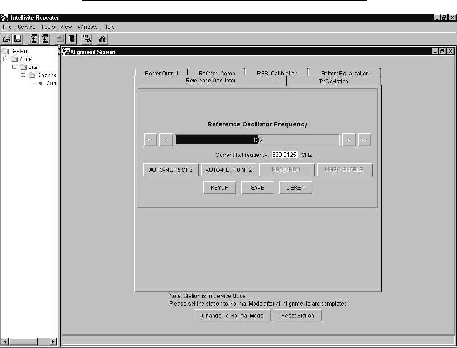Click the write-to-station toolbar icon
457x348 pixels.
point(45,39)
